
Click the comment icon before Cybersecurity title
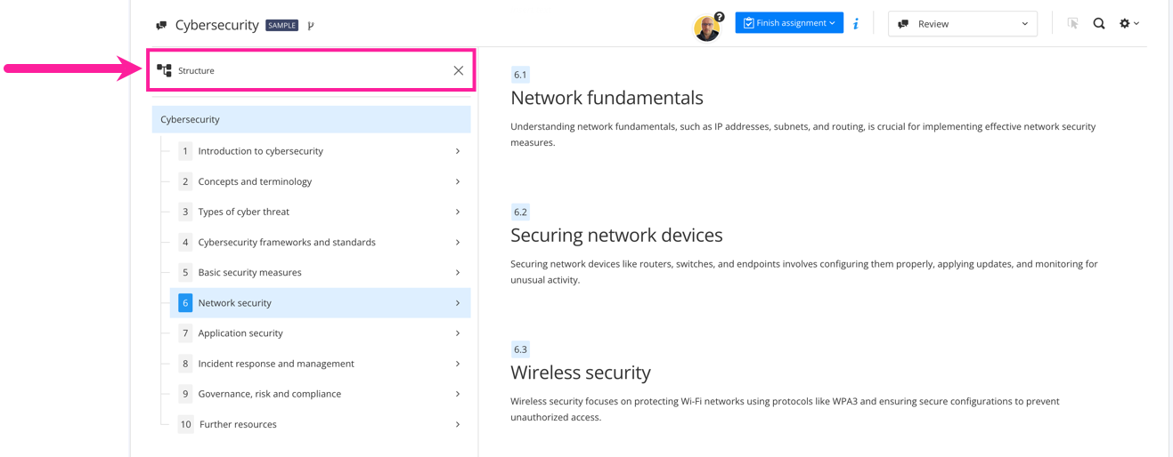[x=161, y=26]
